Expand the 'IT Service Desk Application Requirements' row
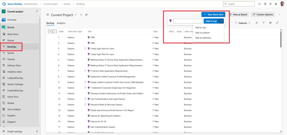287x135 pixels. (85, 71)
